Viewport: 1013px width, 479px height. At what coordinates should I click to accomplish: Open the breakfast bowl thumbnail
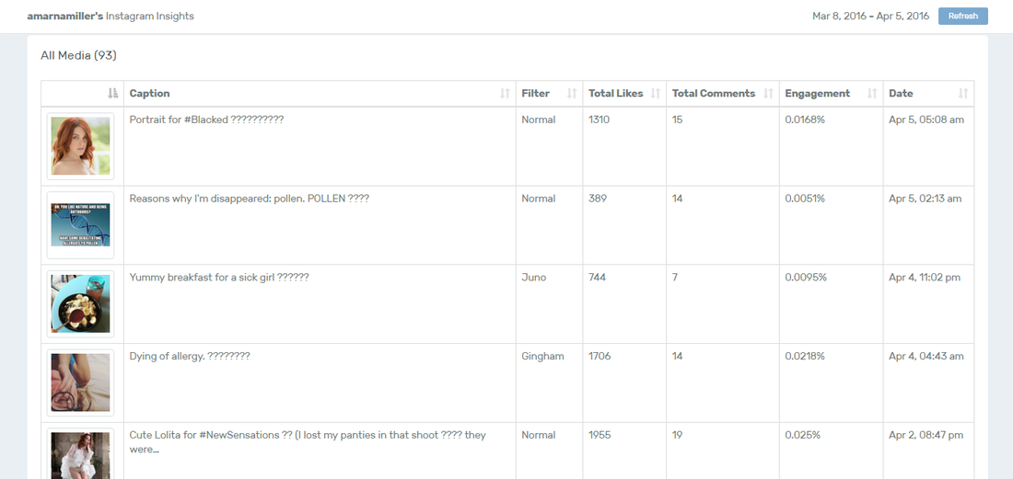pyautogui.click(x=81, y=303)
